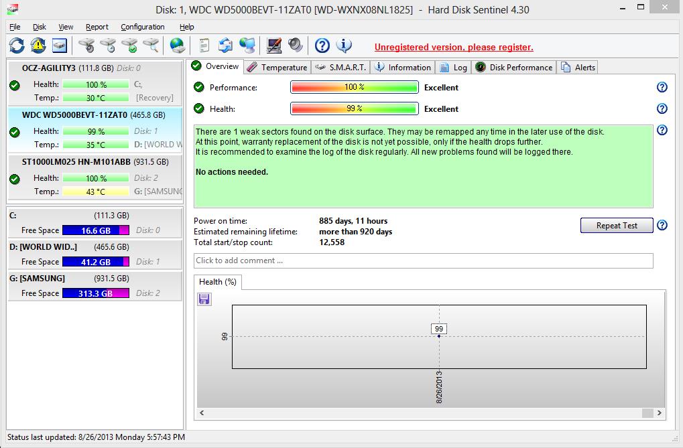683x448 pixels.
Task: Click the disk with magnifier surface test icon
Action: pos(151,46)
